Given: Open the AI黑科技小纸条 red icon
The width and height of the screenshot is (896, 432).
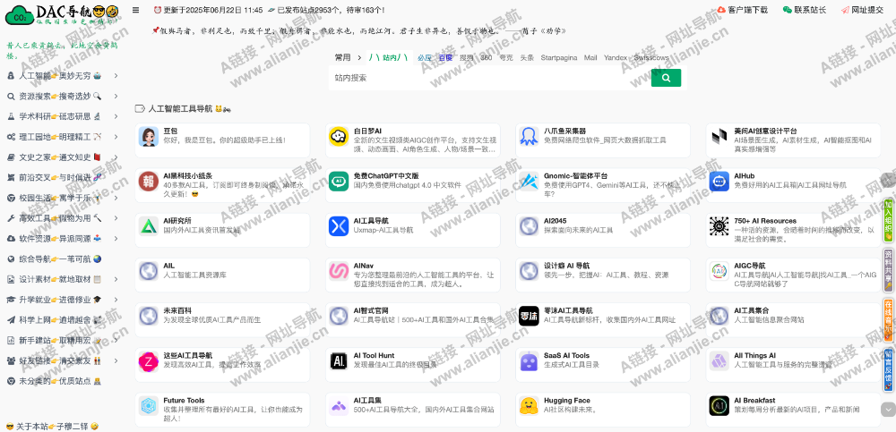Looking at the screenshot, I should [x=148, y=182].
